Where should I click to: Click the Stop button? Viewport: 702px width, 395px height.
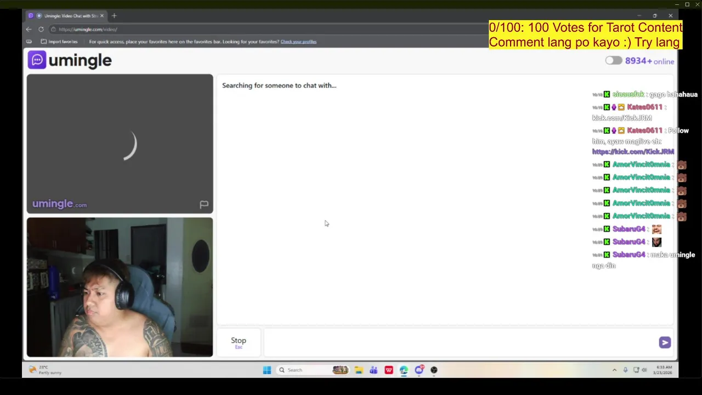click(x=239, y=342)
